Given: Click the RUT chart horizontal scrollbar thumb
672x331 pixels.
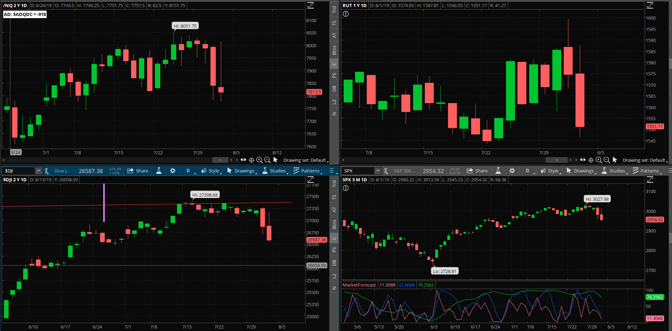Looking at the screenshot, I should [x=556, y=160].
